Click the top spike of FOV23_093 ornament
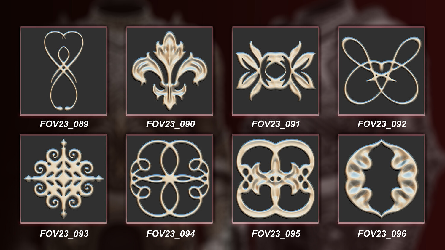This screenshot has width=445, height=250. pos(63,144)
